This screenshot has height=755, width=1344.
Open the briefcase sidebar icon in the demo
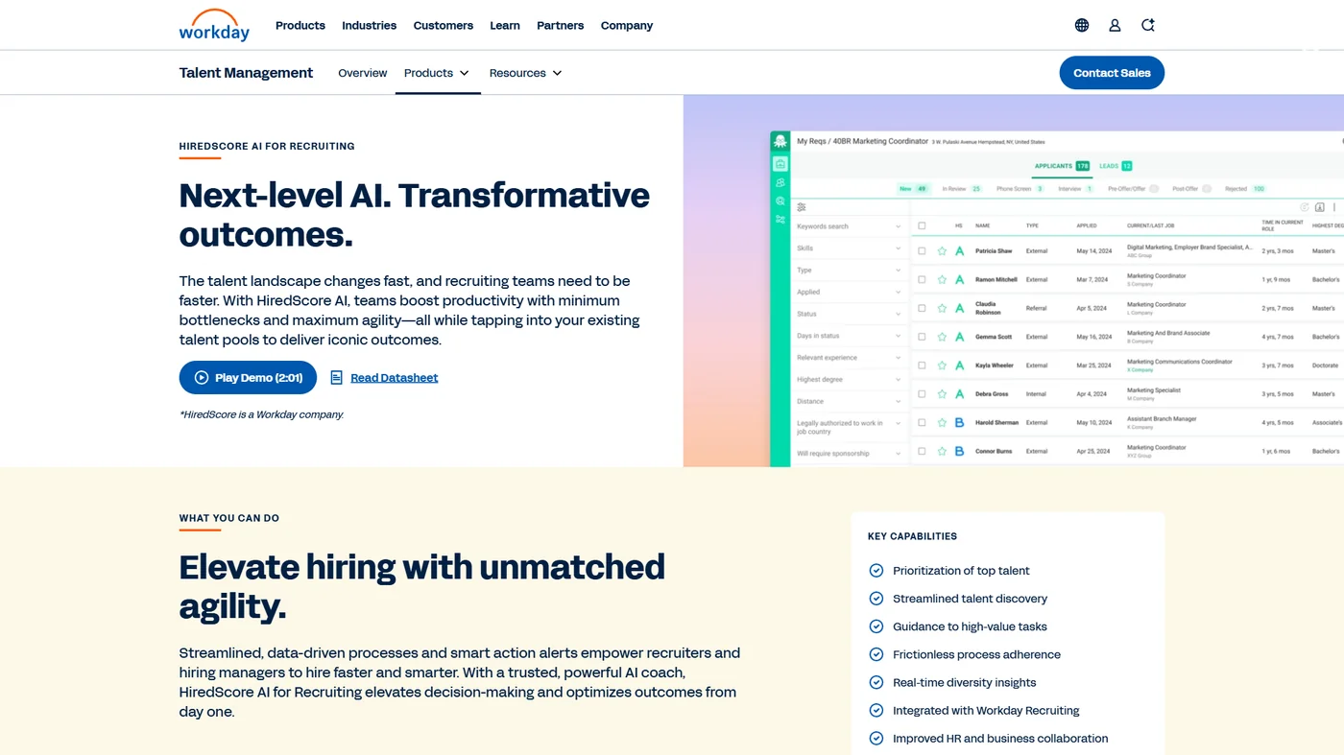tap(780, 164)
